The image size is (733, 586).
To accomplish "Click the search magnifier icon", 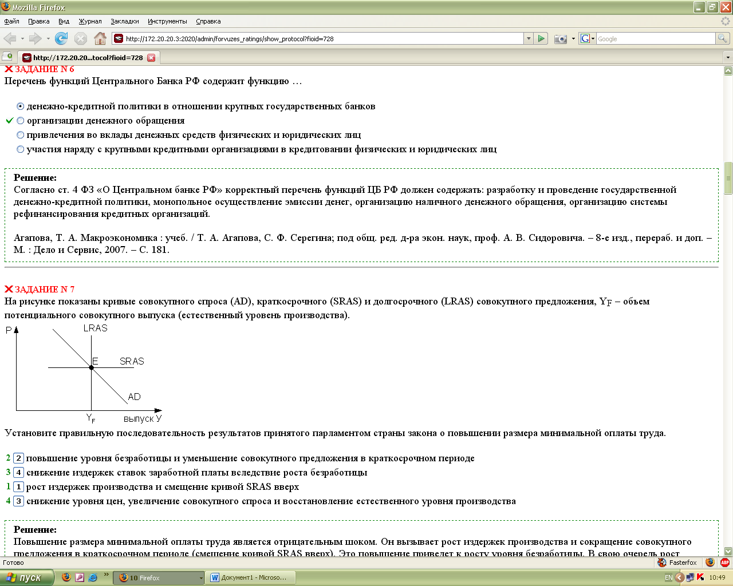I will [722, 38].
